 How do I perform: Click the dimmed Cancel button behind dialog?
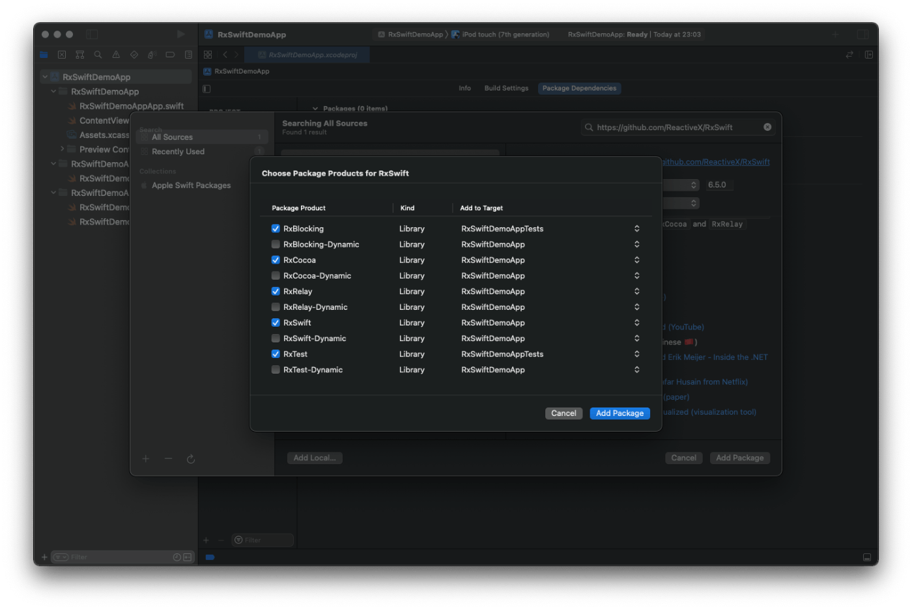683,458
